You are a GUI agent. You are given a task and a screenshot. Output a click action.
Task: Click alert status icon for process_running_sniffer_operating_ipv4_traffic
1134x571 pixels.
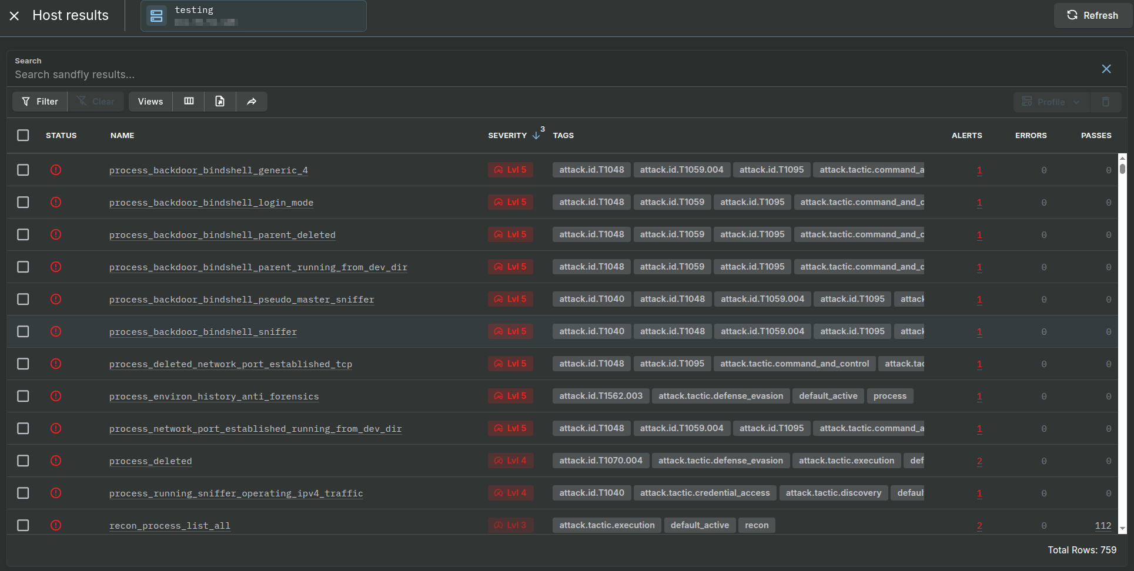pos(56,493)
